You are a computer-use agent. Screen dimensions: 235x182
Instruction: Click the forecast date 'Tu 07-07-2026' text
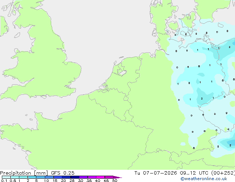pyautogui.click(x=156, y=173)
